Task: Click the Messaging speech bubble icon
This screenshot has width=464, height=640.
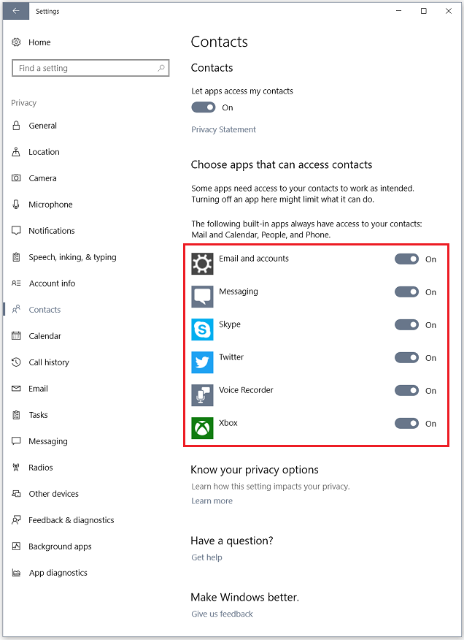Action: point(202,297)
